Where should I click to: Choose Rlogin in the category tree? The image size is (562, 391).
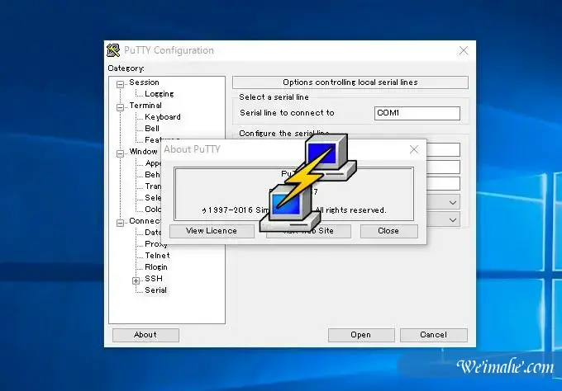coord(156,267)
